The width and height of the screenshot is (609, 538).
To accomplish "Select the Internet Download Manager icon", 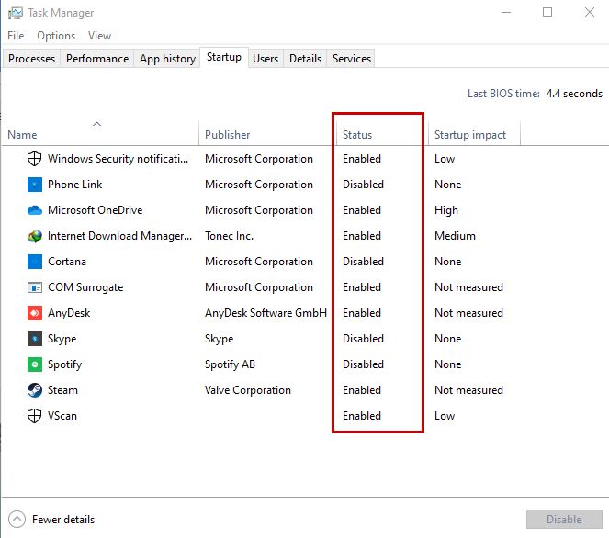I will click(x=35, y=236).
